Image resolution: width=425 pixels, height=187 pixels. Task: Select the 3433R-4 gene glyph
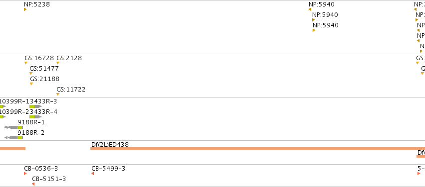pos(35,117)
